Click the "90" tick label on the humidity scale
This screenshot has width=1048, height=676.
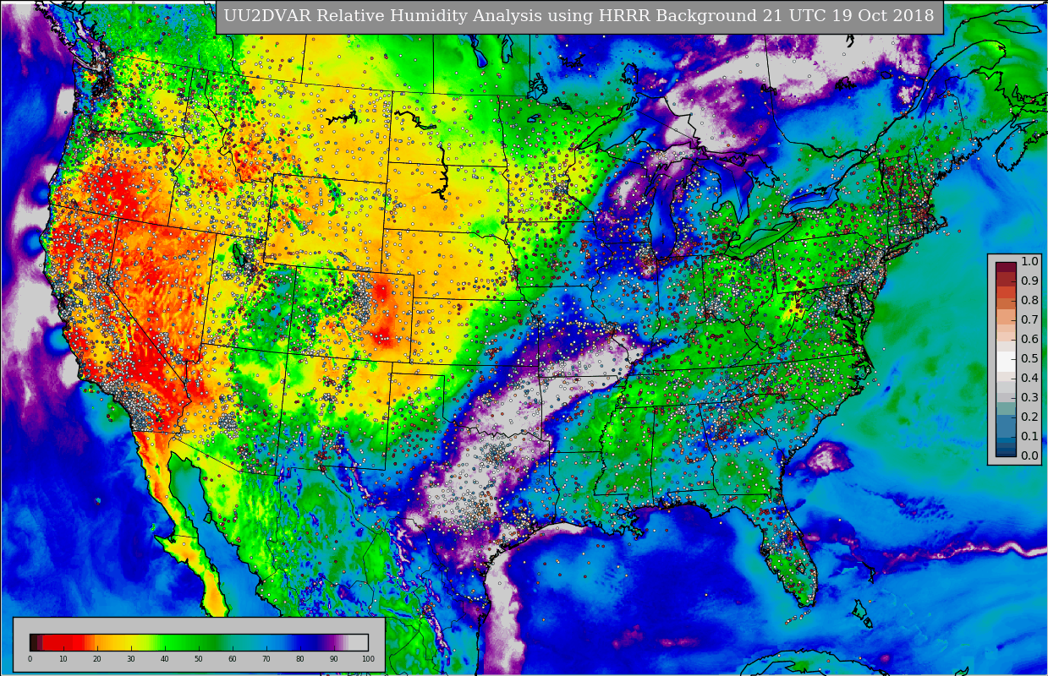(334, 659)
